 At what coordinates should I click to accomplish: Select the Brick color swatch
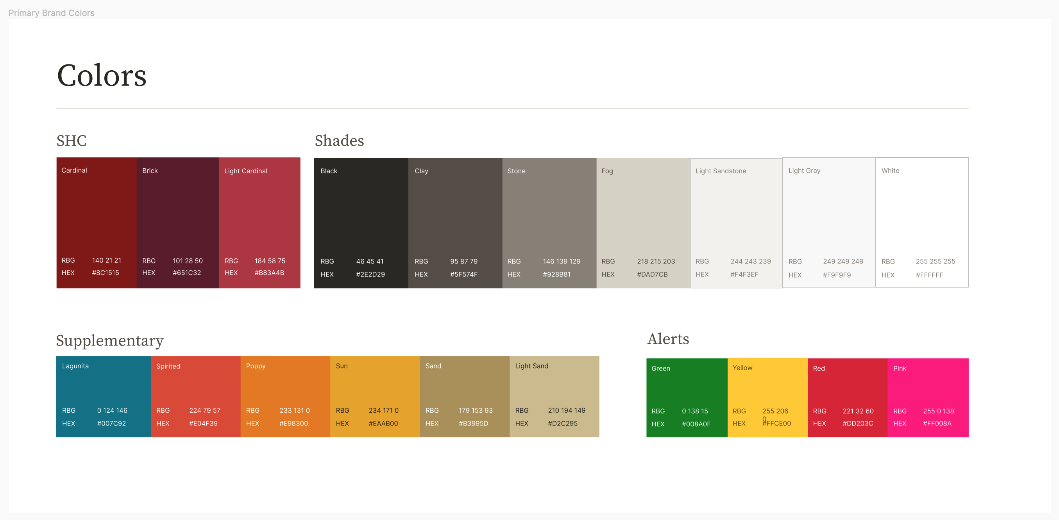click(x=178, y=223)
